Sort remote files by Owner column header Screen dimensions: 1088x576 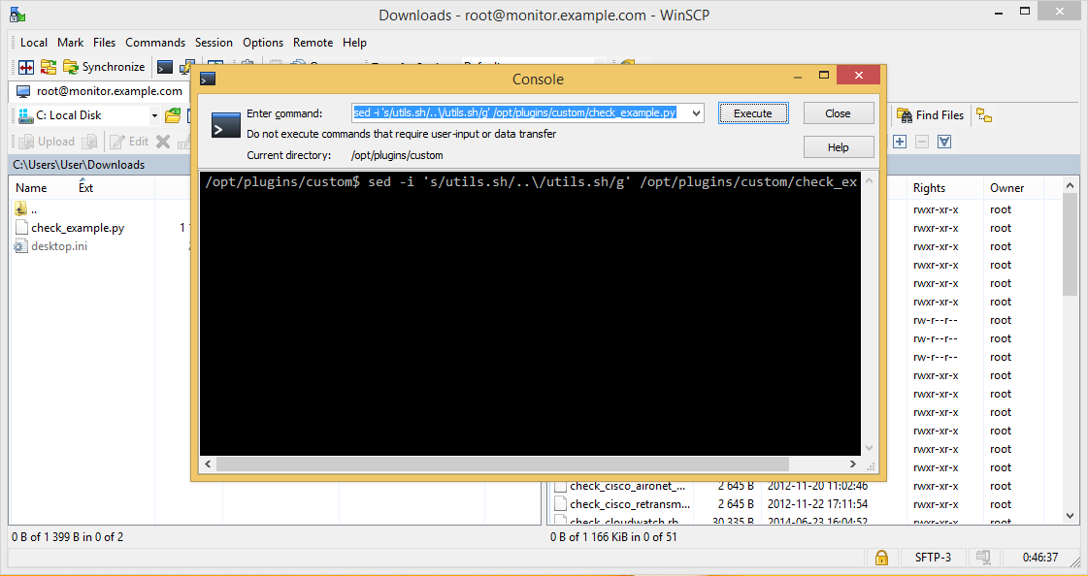point(1006,188)
